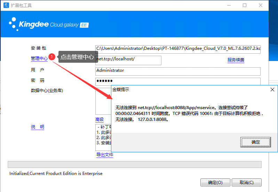Click the 扩展包工具 app icon in title bar

6,5
